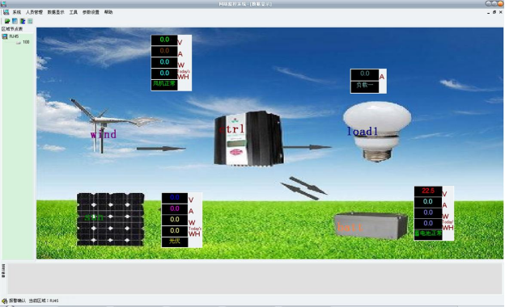
Task: Click the solar panel image
Action: [110, 219]
